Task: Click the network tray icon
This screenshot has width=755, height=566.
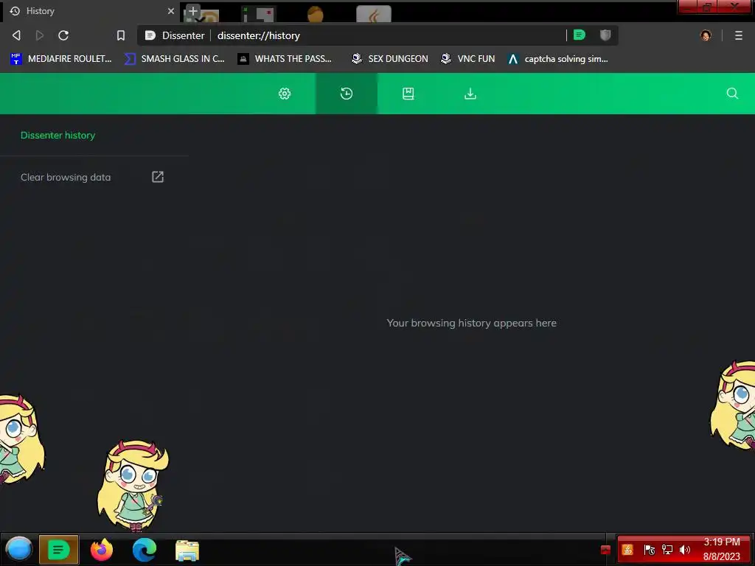Action: [x=667, y=549]
